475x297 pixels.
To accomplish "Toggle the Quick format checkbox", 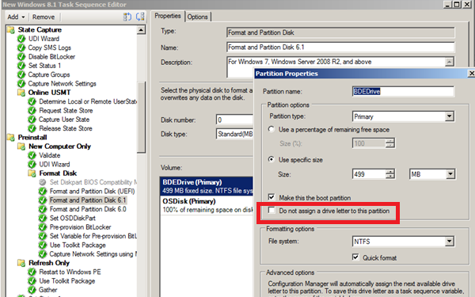I will click(x=355, y=257).
